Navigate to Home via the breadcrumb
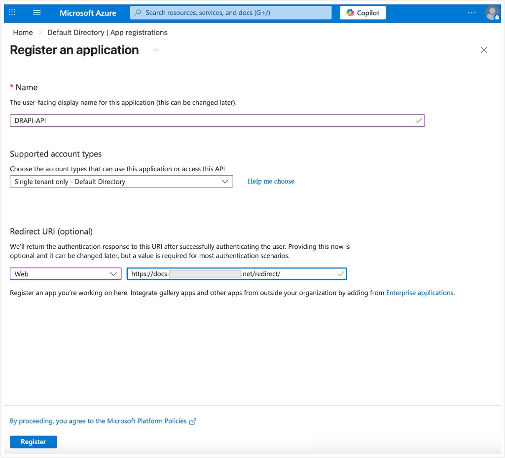505x458 pixels. (23, 32)
